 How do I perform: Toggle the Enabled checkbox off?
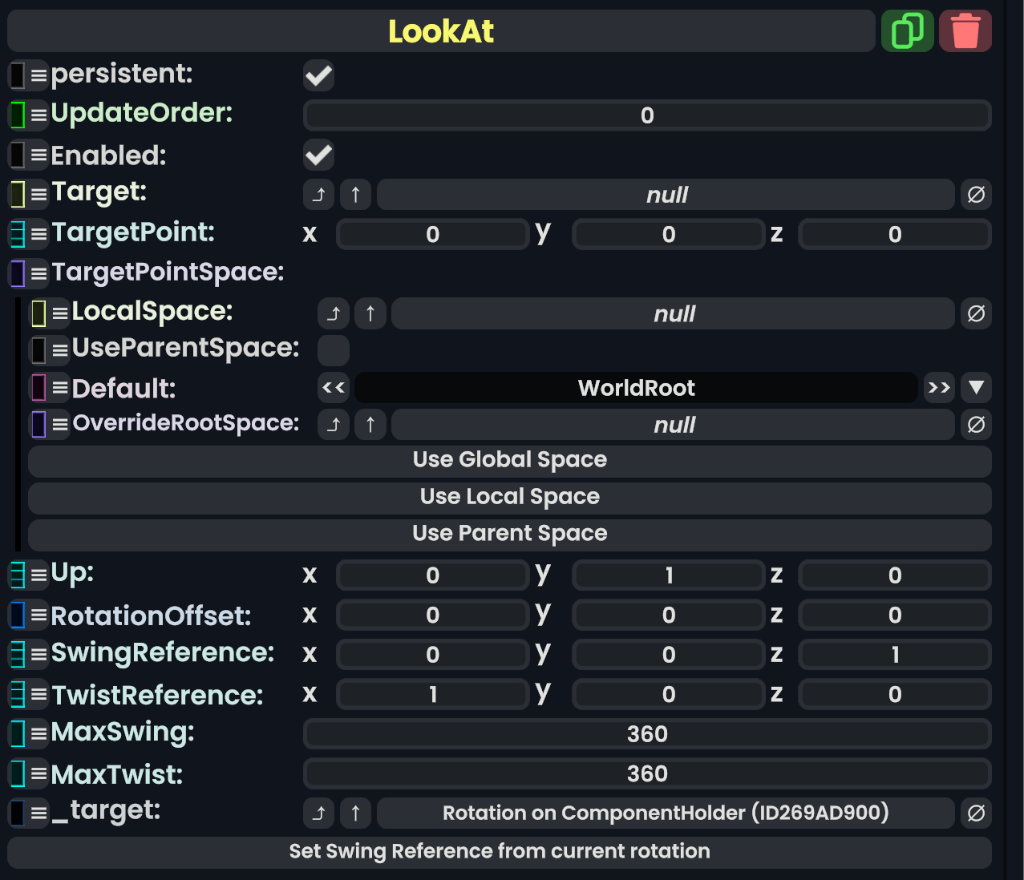coord(318,155)
